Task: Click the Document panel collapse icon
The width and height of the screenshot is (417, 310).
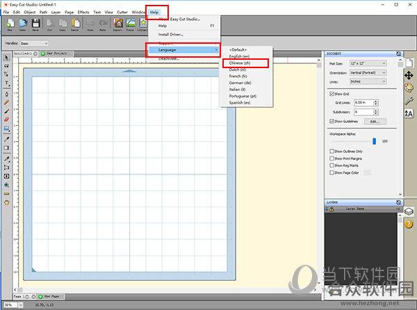Action: (x=398, y=54)
